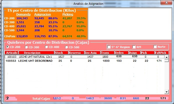Click total stock value 1852
Viewport: 174px width, 104px height.
[x=57, y=98]
